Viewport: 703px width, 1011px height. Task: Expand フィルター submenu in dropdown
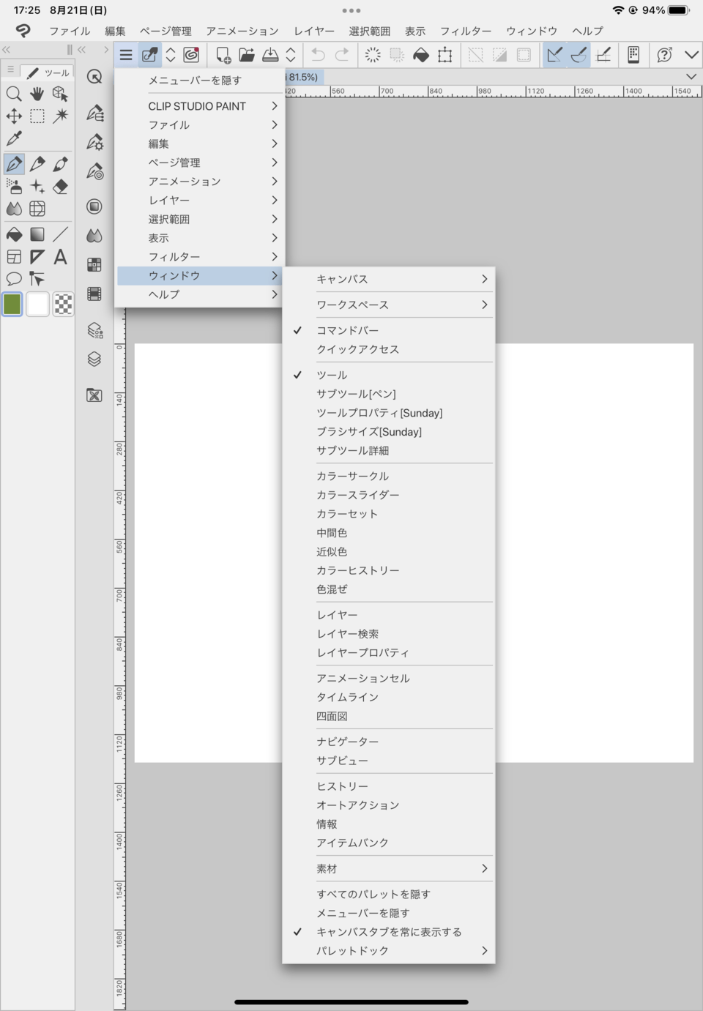point(199,257)
